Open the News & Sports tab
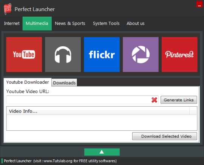 (70, 23)
